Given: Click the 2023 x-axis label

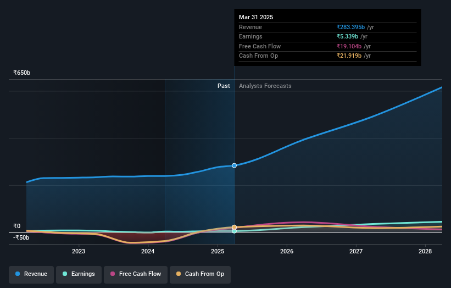Looking at the screenshot, I should click(79, 252).
